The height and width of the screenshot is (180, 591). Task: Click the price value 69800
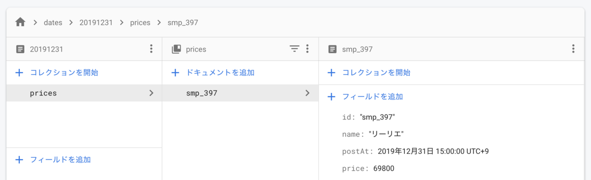pos(384,169)
